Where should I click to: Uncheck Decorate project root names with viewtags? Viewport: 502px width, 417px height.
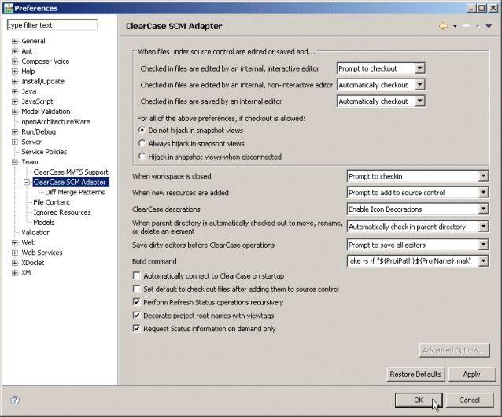137,316
